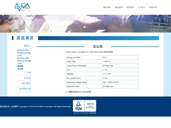Expand the 複材應用 sidebar category
Viewport: 171px width, 128px height.
coord(26,83)
